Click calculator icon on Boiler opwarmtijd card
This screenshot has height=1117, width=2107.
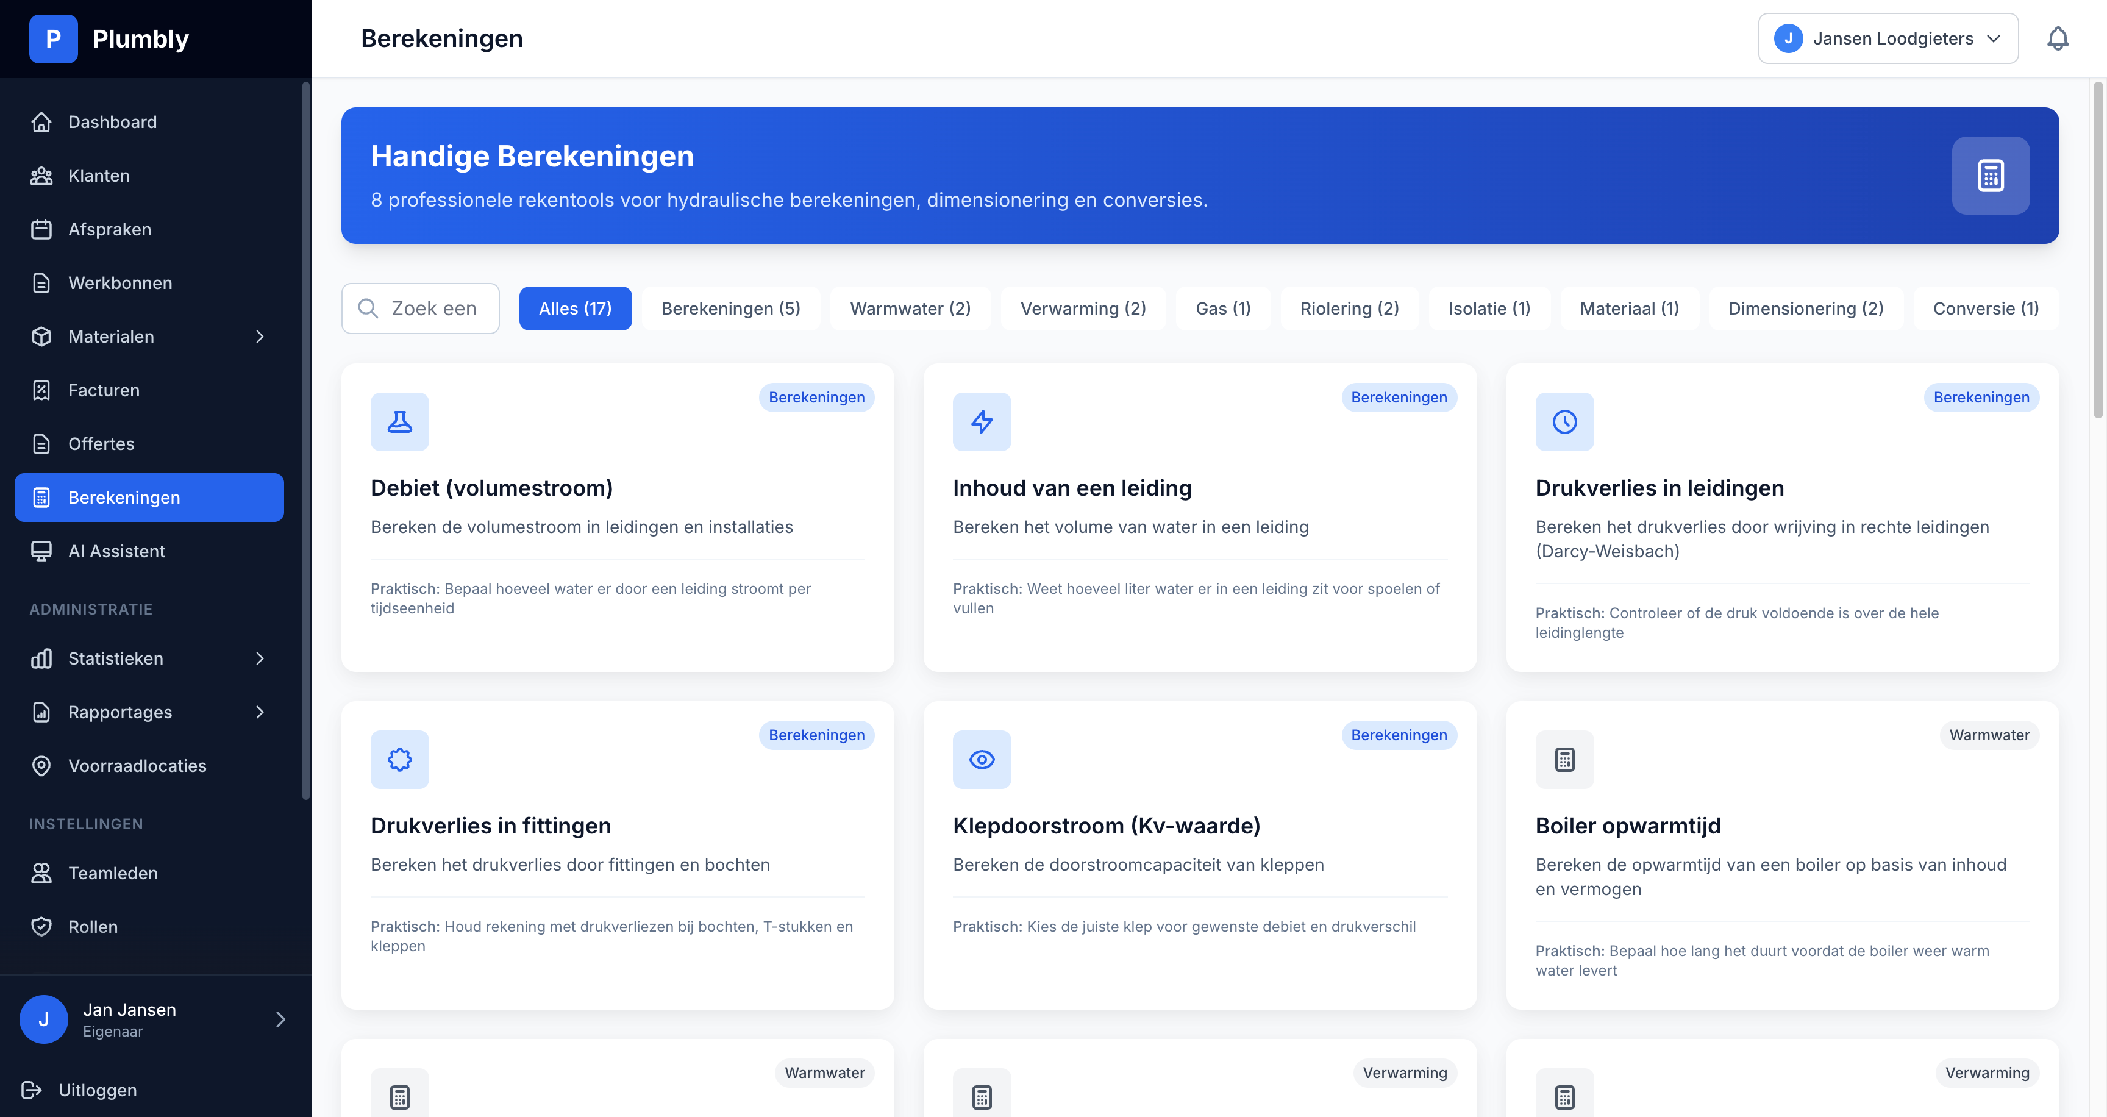click(1564, 760)
